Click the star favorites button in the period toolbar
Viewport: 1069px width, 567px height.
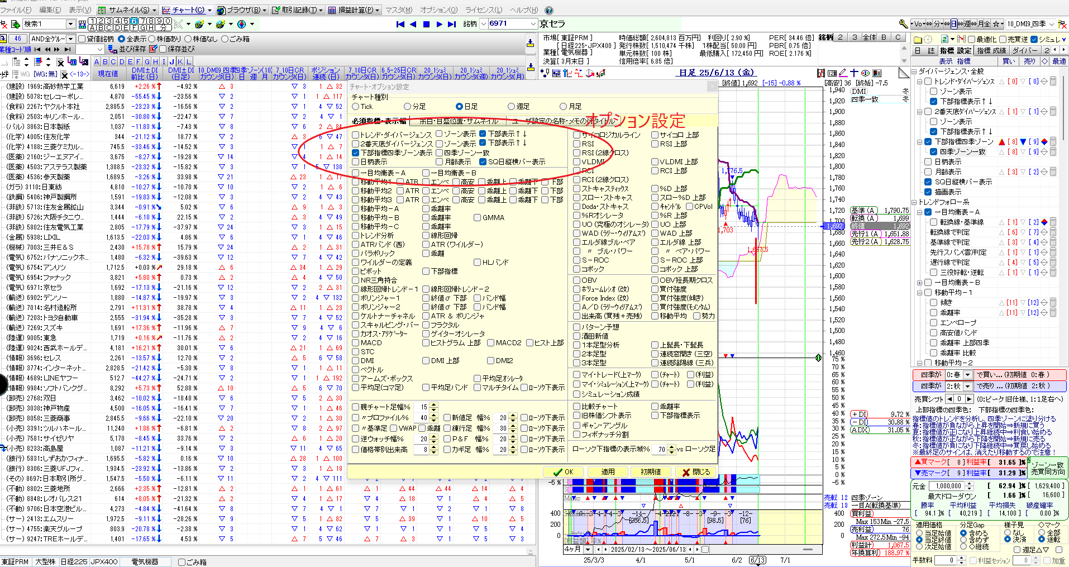pos(996,24)
